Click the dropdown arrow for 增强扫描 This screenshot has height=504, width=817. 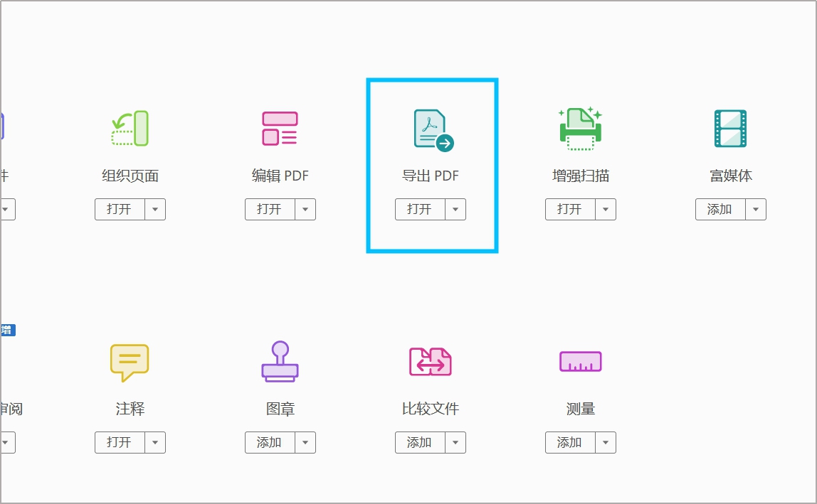(606, 209)
